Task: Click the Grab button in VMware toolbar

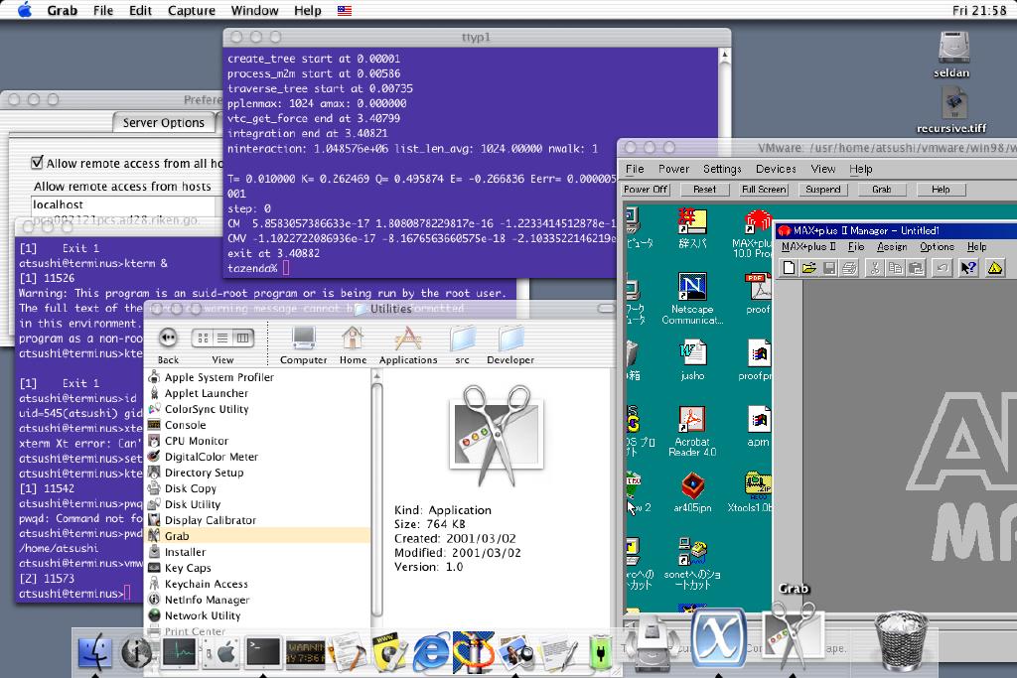Action: [882, 190]
